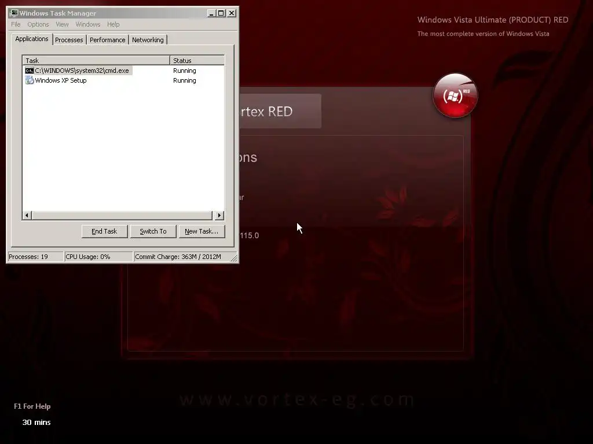Click the horizontal scrollbar track in task list

point(122,216)
